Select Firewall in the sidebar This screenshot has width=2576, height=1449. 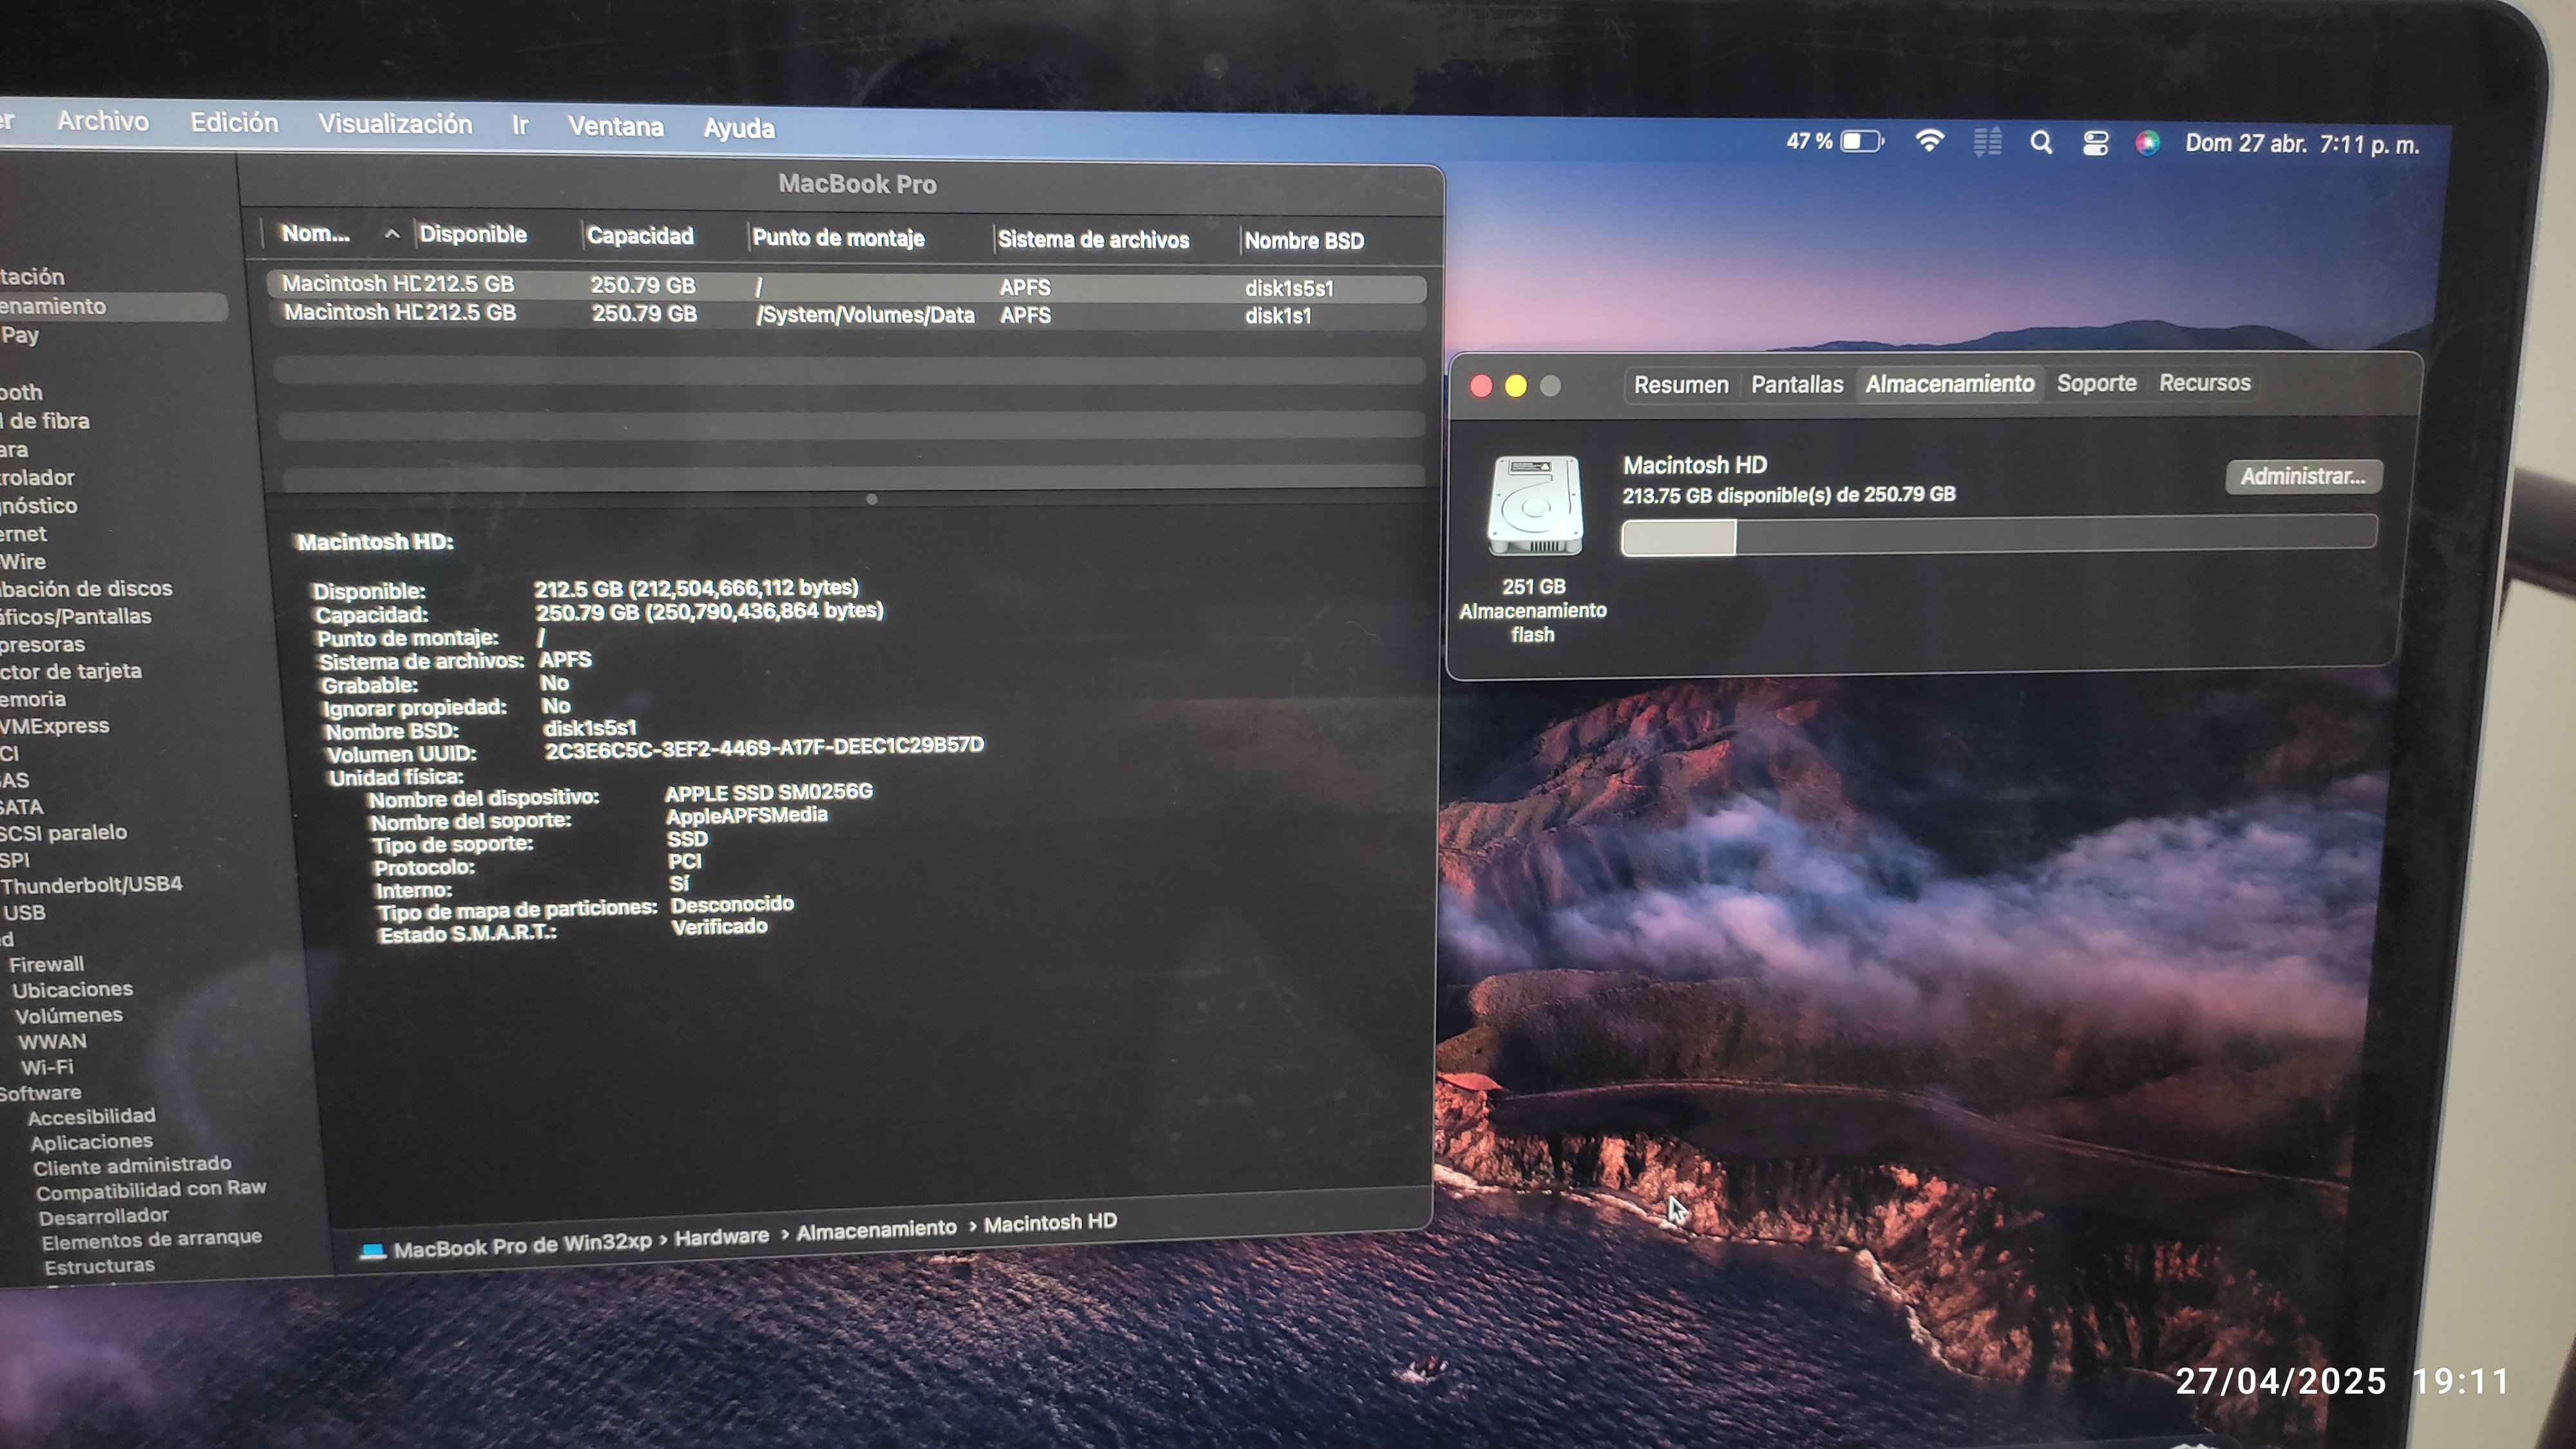46,965
